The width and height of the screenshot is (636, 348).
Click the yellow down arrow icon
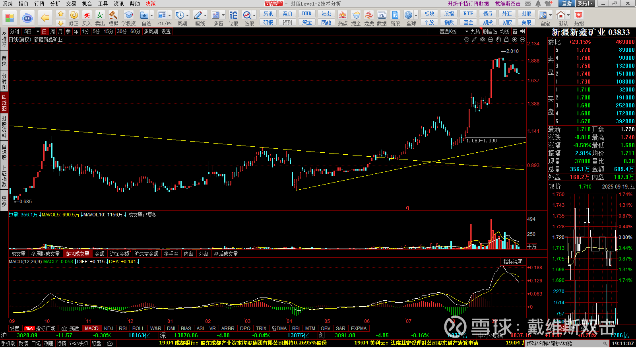61,23
